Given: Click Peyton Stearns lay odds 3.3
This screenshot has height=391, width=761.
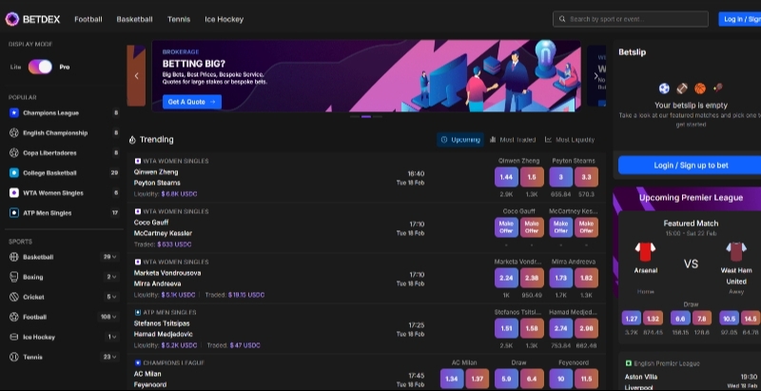Looking at the screenshot, I should tap(586, 177).
